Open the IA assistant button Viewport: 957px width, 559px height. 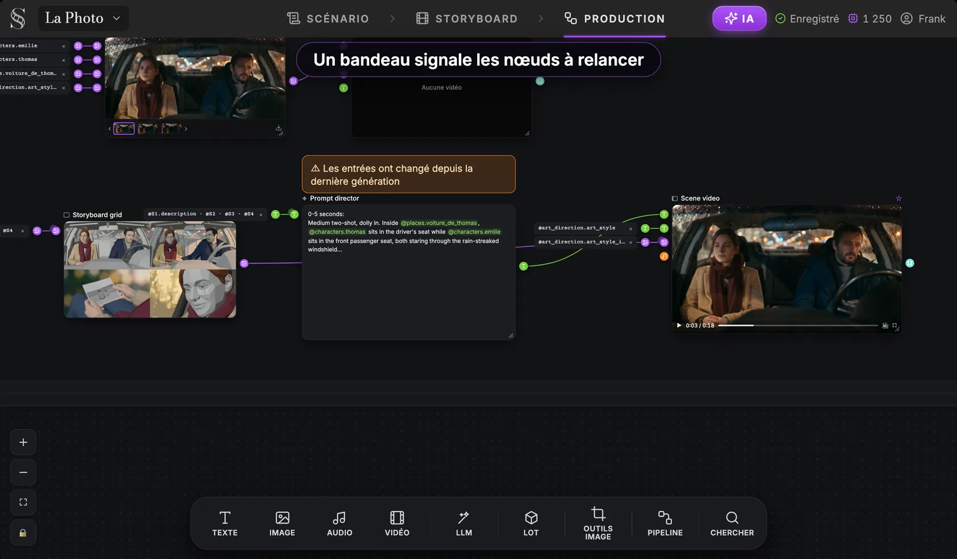click(x=739, y=19)
